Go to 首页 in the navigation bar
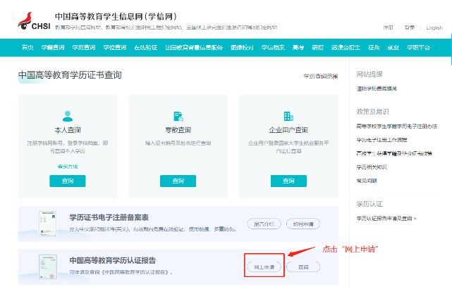The width and height of the screenshot is (452, 289). click(x=28, y=48)
